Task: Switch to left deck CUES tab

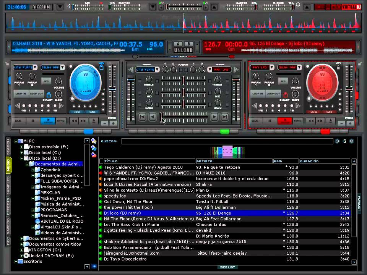Action: [92, 112]
